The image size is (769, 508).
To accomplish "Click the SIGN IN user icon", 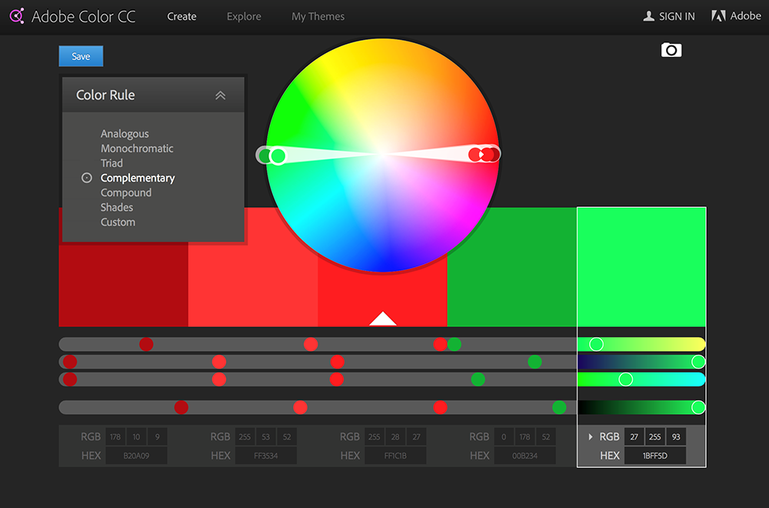I will pyautogui.click(x=649, y=16).
